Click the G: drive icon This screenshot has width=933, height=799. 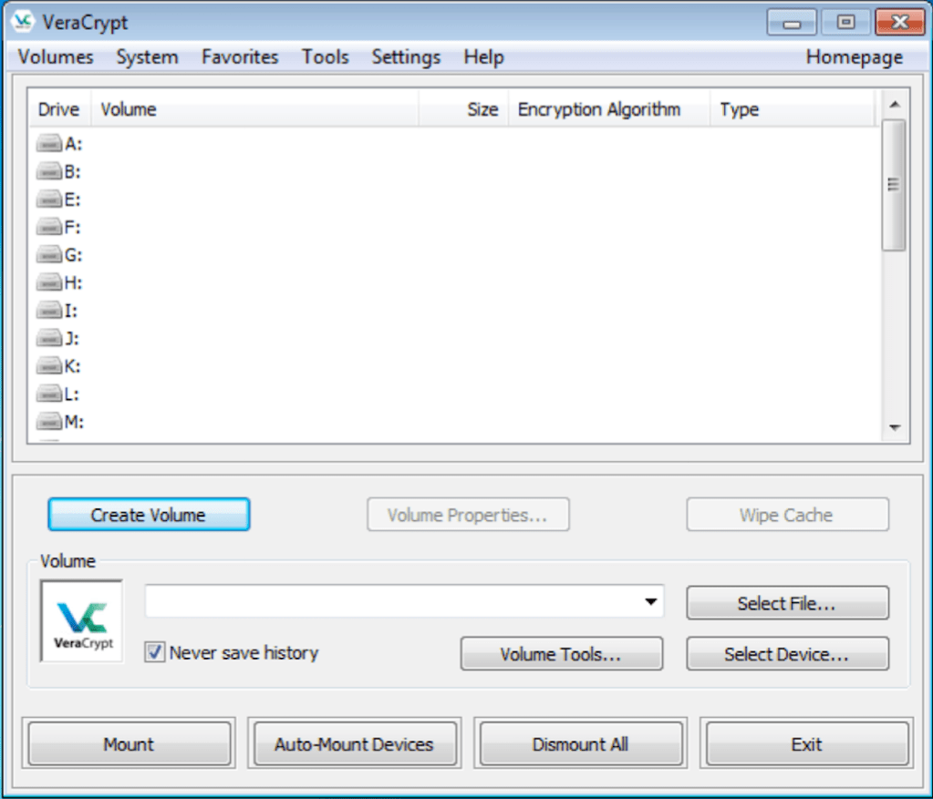[49, 255]
